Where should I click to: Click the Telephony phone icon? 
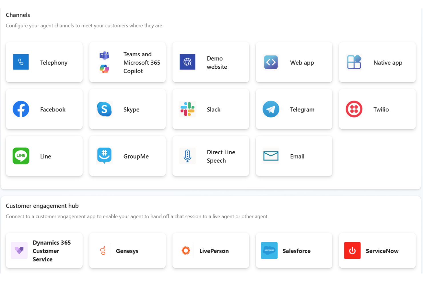(x=21, y=62)
